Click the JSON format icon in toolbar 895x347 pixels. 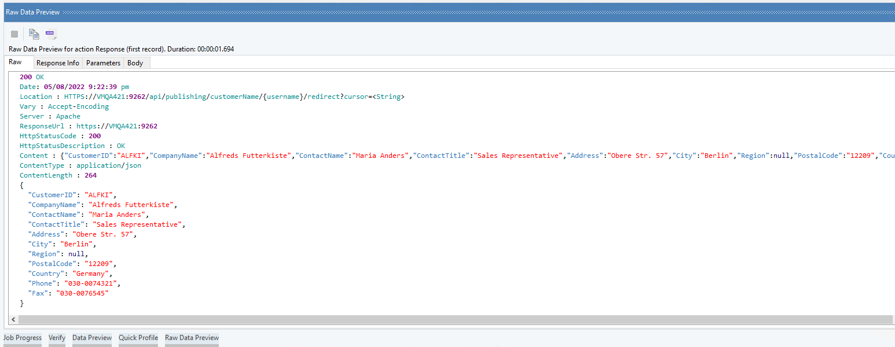(50, 34)
